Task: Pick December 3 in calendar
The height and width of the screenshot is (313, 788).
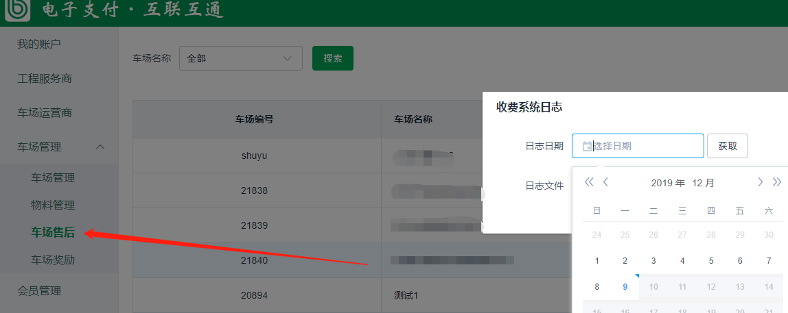Action: pos(654,261)
